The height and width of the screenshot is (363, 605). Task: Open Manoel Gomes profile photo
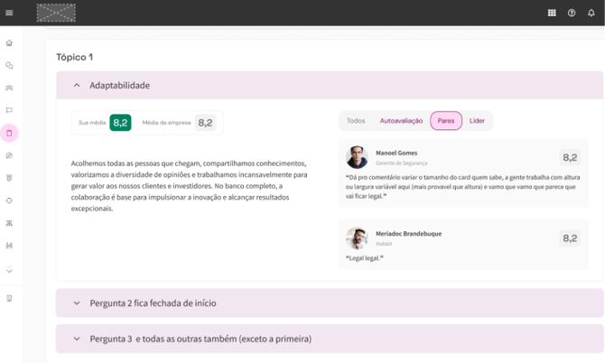point(357,156)
